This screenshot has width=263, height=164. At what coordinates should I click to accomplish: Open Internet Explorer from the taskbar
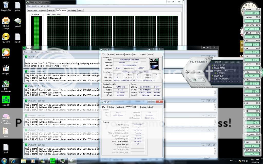click(x=13, y=161)
